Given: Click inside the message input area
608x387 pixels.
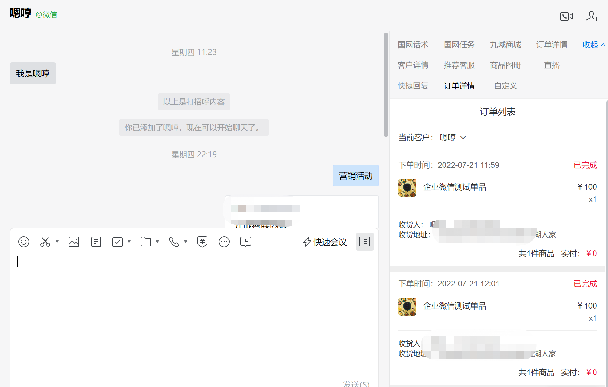Looking at the screenshot, I should (x=194, y=315).
